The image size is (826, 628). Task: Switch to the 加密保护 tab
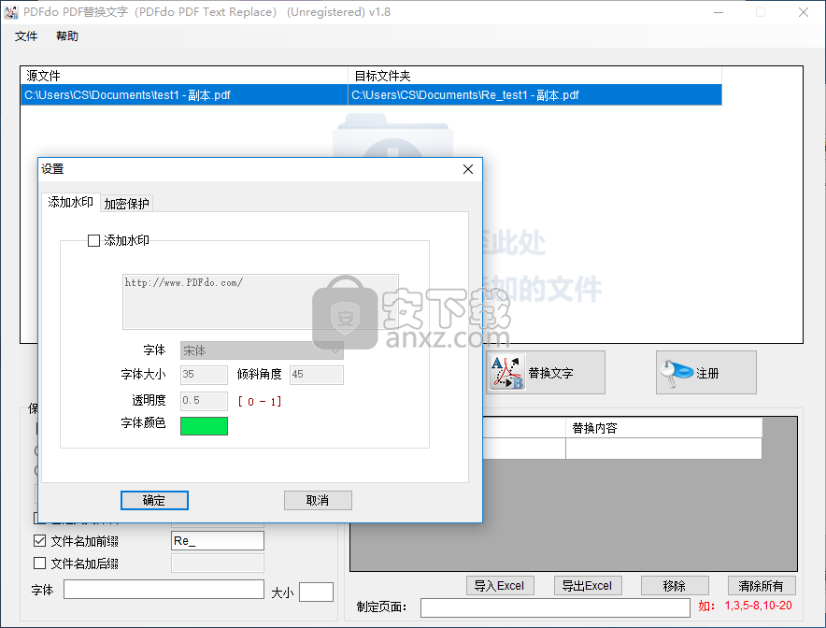click(x=126, y=204)
